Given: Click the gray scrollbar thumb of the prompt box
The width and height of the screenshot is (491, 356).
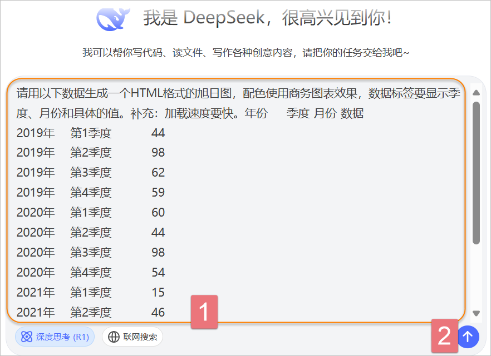Looking at the screenshot, I should (x=477, y=173).
